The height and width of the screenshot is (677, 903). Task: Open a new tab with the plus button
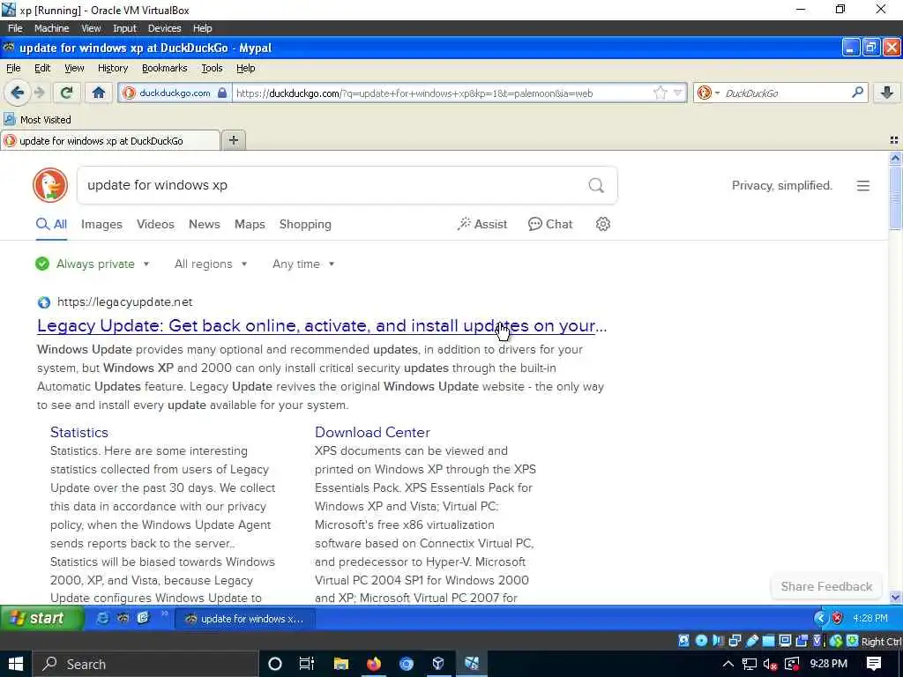pos(233,140)
